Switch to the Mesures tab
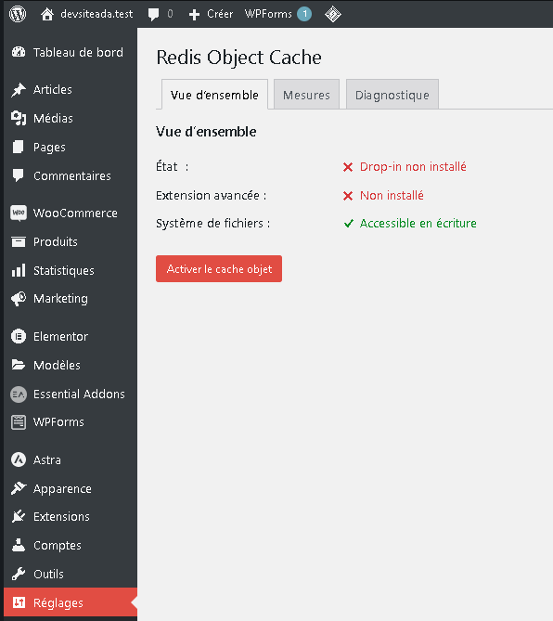 click(306, 95)
